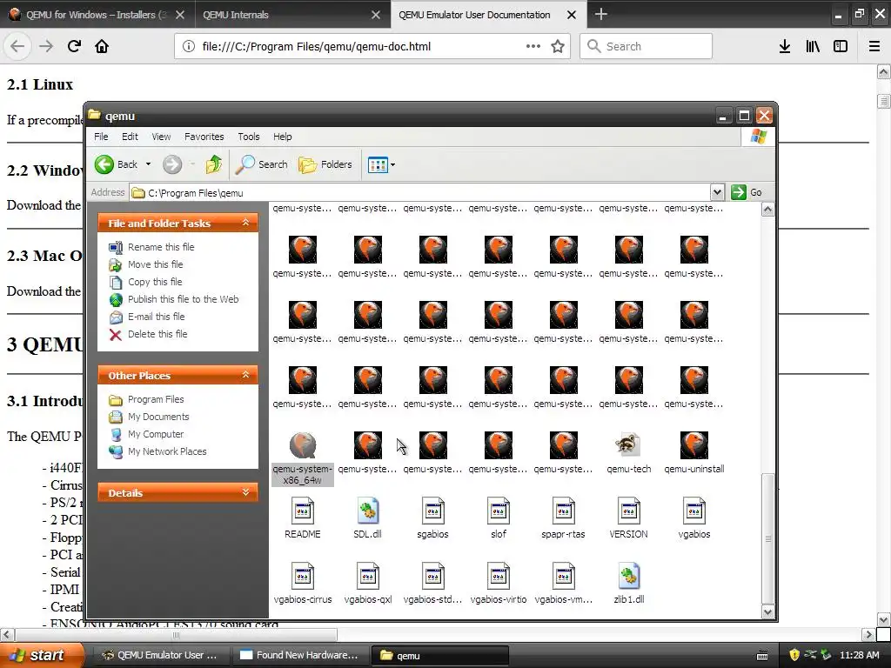891x668 pixels.
Task: Go to My Computer in Other Places
Action: [x=156, y=434]
